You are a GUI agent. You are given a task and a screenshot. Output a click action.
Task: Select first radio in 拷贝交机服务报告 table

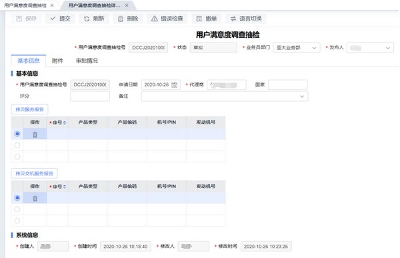point(17,197)
